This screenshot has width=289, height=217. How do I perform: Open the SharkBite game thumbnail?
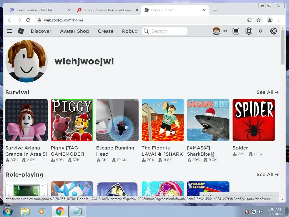pos(208,120)
